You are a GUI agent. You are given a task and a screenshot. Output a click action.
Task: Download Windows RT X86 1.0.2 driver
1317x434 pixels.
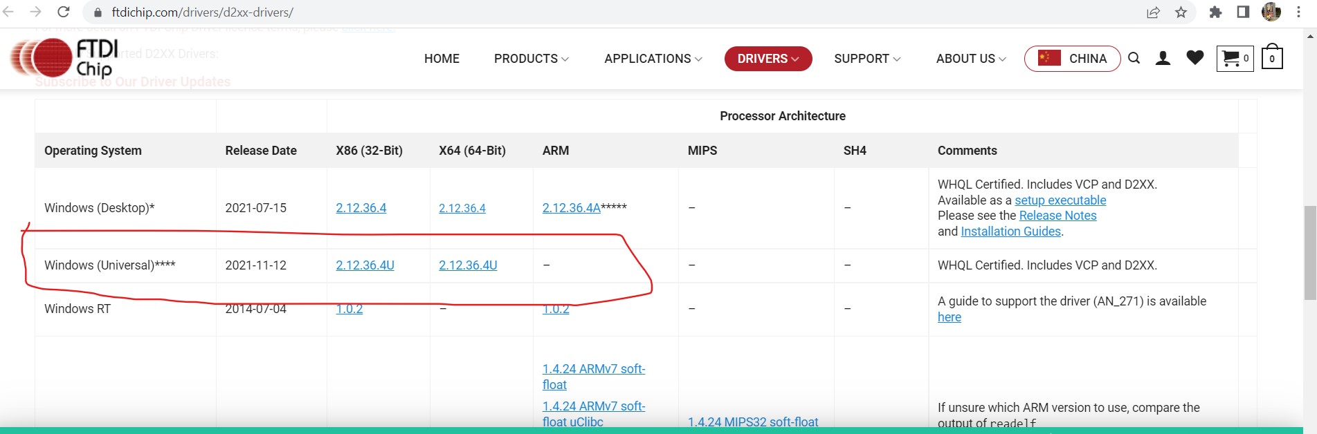[349, 309]
